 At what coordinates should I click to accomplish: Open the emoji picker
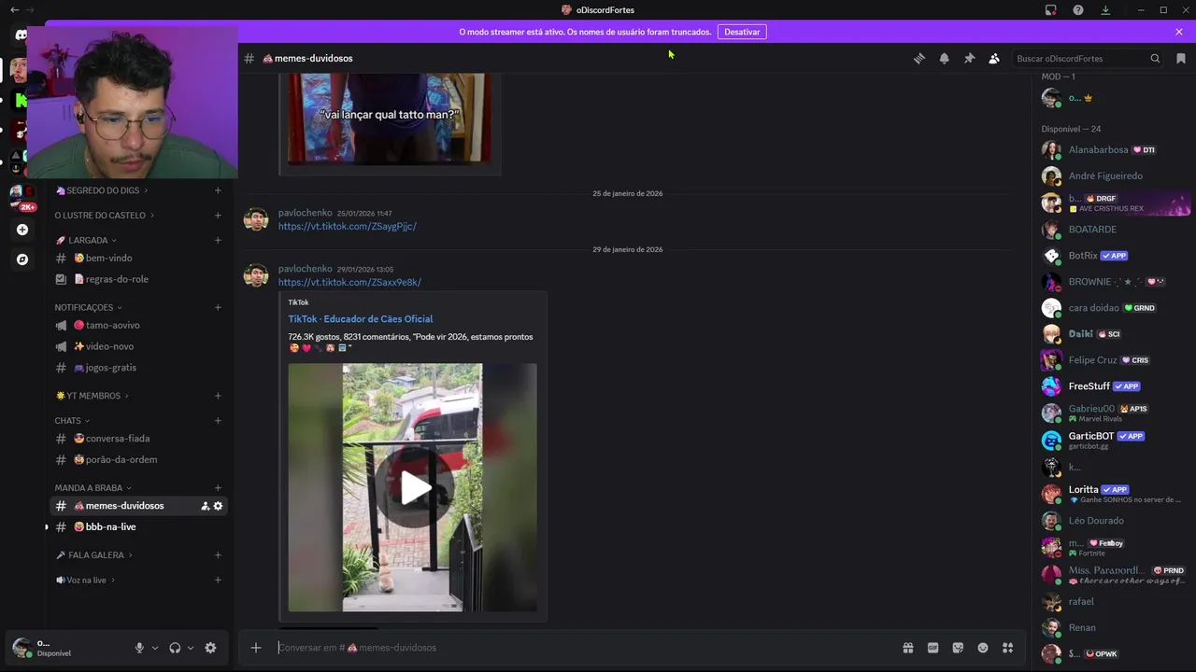click(x=983, y=648)
